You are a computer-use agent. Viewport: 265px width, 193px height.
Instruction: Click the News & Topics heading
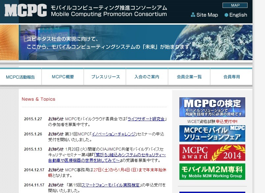(39, 99)
